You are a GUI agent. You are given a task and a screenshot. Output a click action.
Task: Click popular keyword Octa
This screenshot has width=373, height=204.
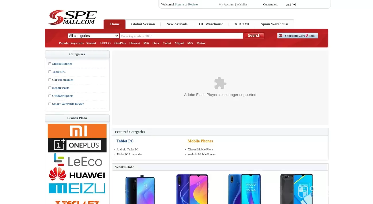(156, 43)
